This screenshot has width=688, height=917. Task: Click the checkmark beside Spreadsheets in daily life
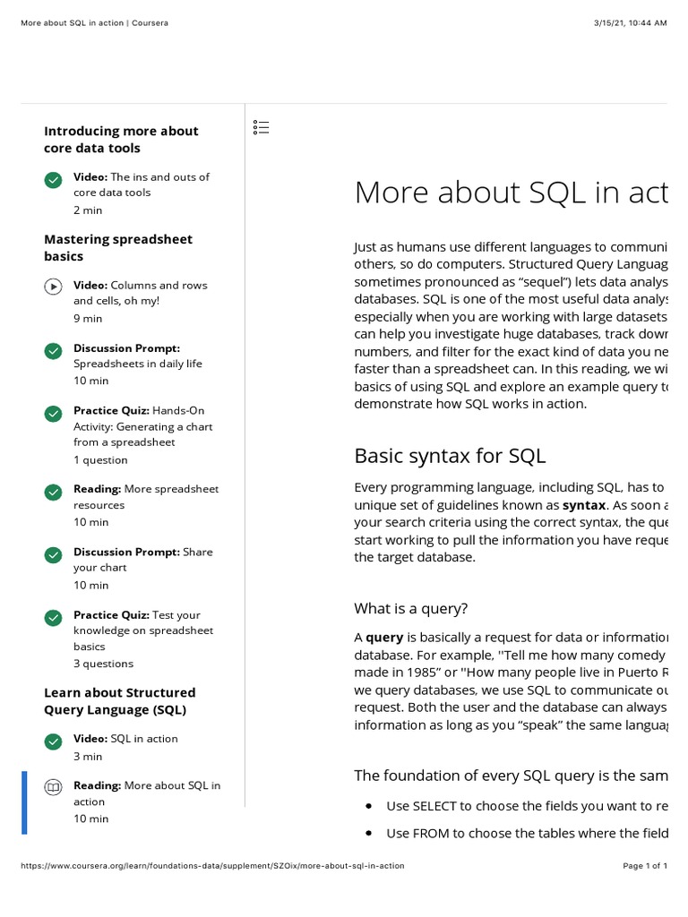[x=54, y=350]
